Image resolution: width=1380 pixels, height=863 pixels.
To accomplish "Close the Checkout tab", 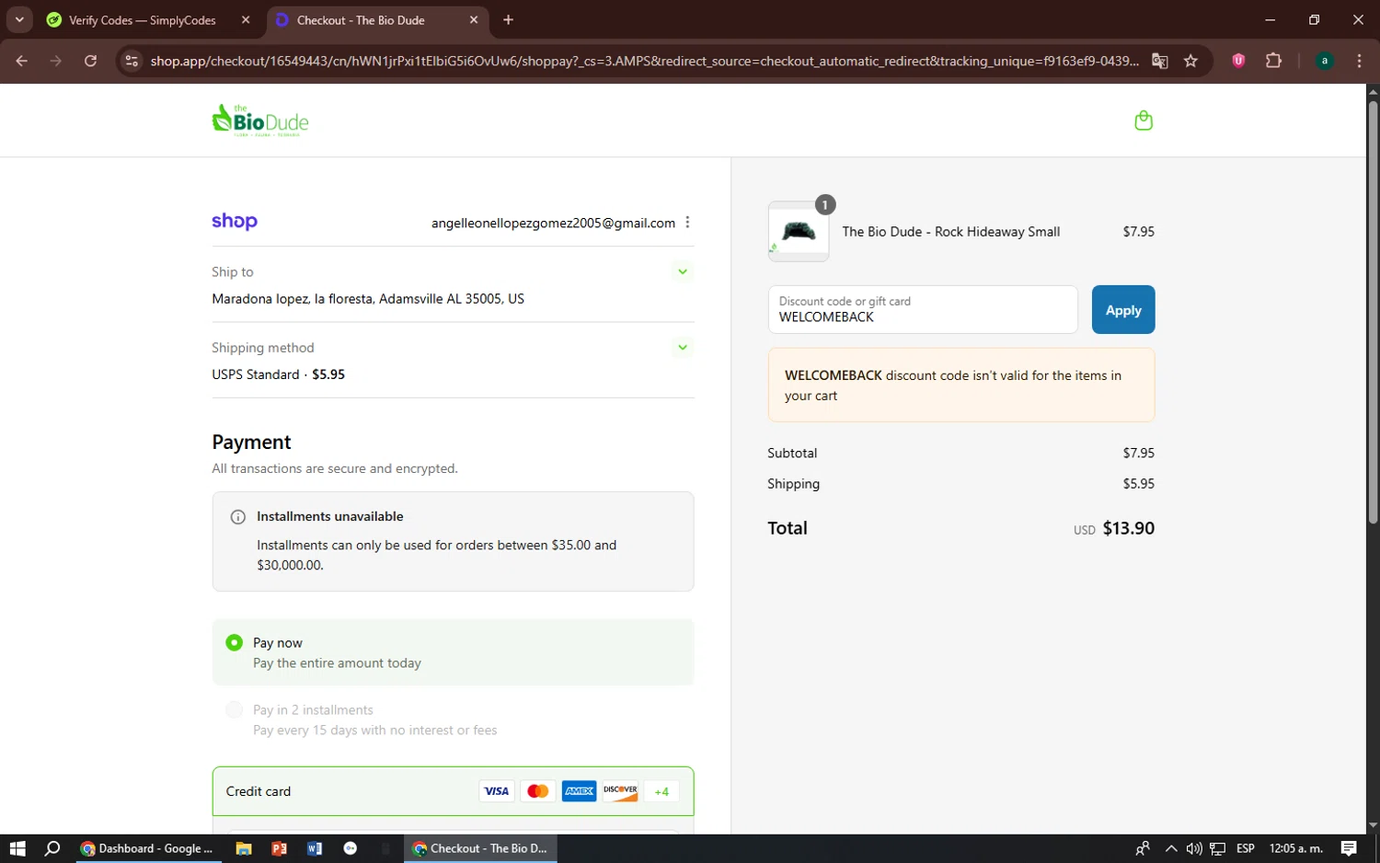I will point(474,19).
